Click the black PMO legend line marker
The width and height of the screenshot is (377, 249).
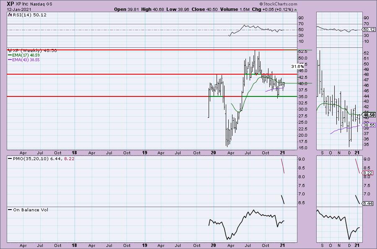pos(10,159)
